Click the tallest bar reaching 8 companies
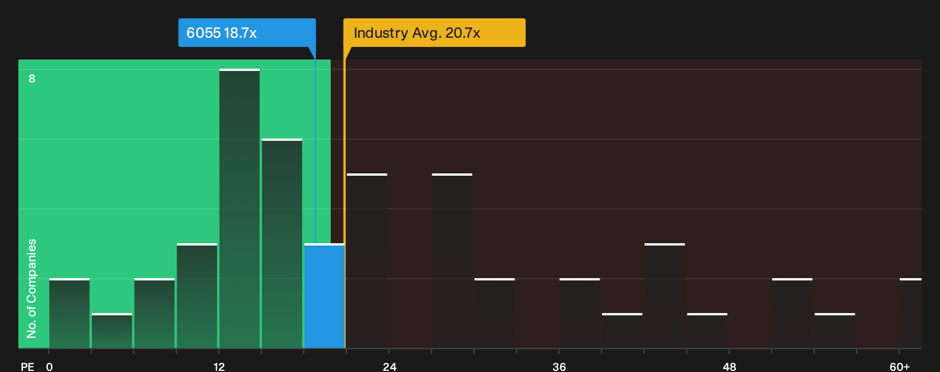The image size is (940, 372). click(240, 208)
